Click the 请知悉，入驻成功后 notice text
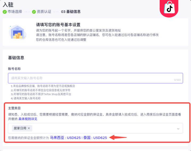This screenshot has height=151, width=191. tap(94, 117)
